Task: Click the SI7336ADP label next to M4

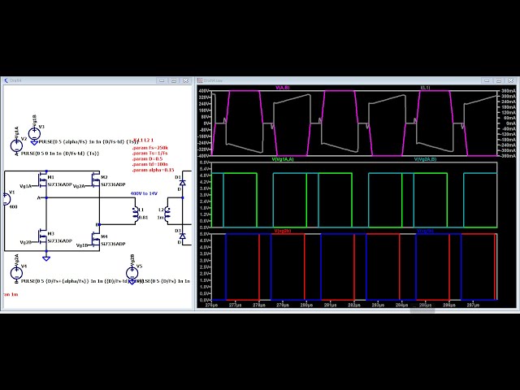Action: click(113, 244)
